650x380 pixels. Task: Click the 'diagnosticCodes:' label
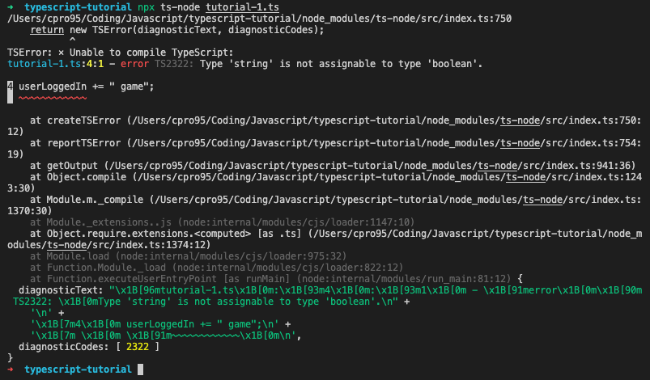point(64,347)
